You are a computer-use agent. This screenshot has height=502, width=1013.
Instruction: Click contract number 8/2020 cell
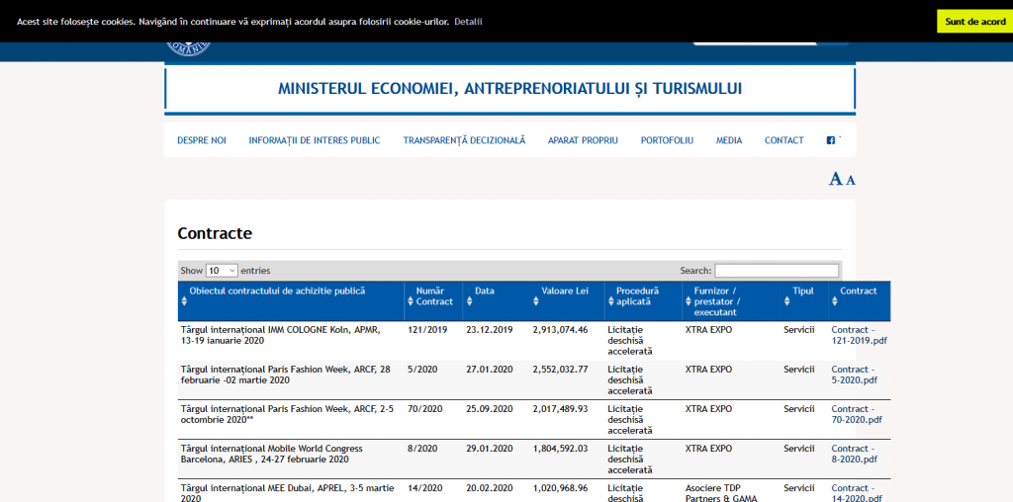tap(422, 449)
